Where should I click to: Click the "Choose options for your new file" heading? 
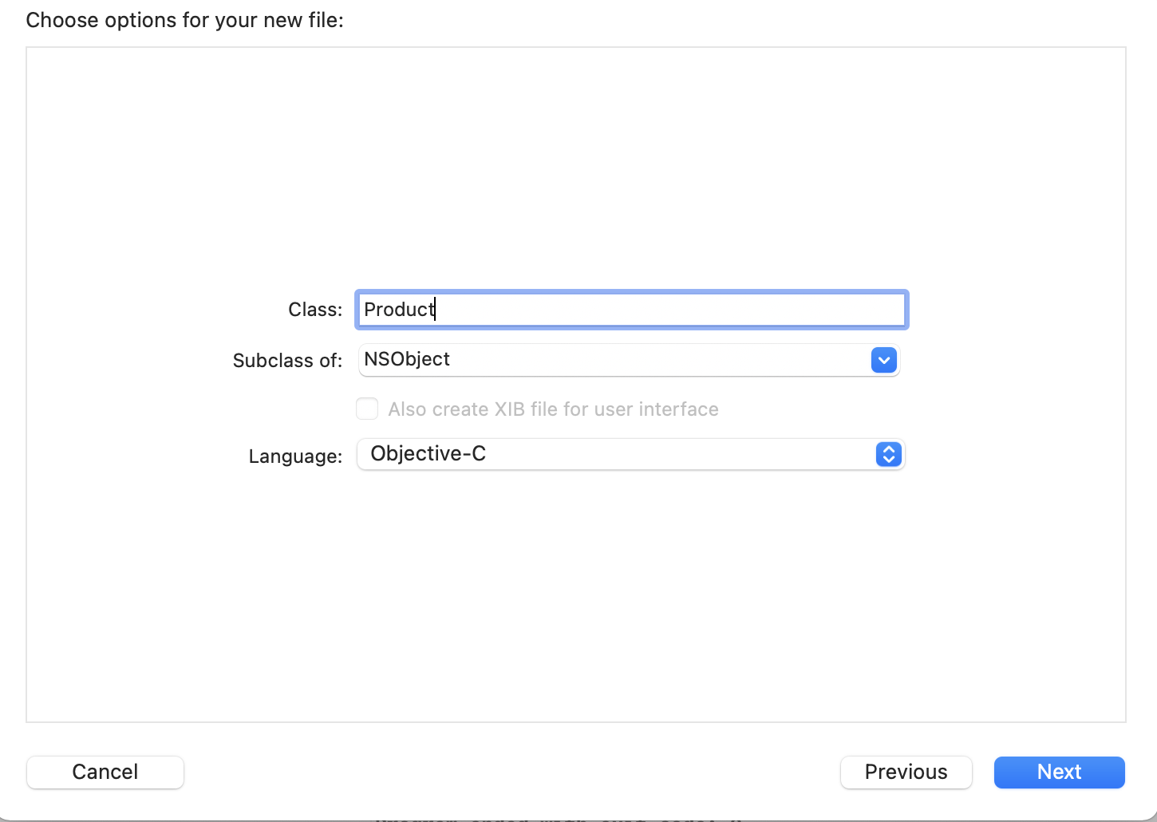pos(184,20)
